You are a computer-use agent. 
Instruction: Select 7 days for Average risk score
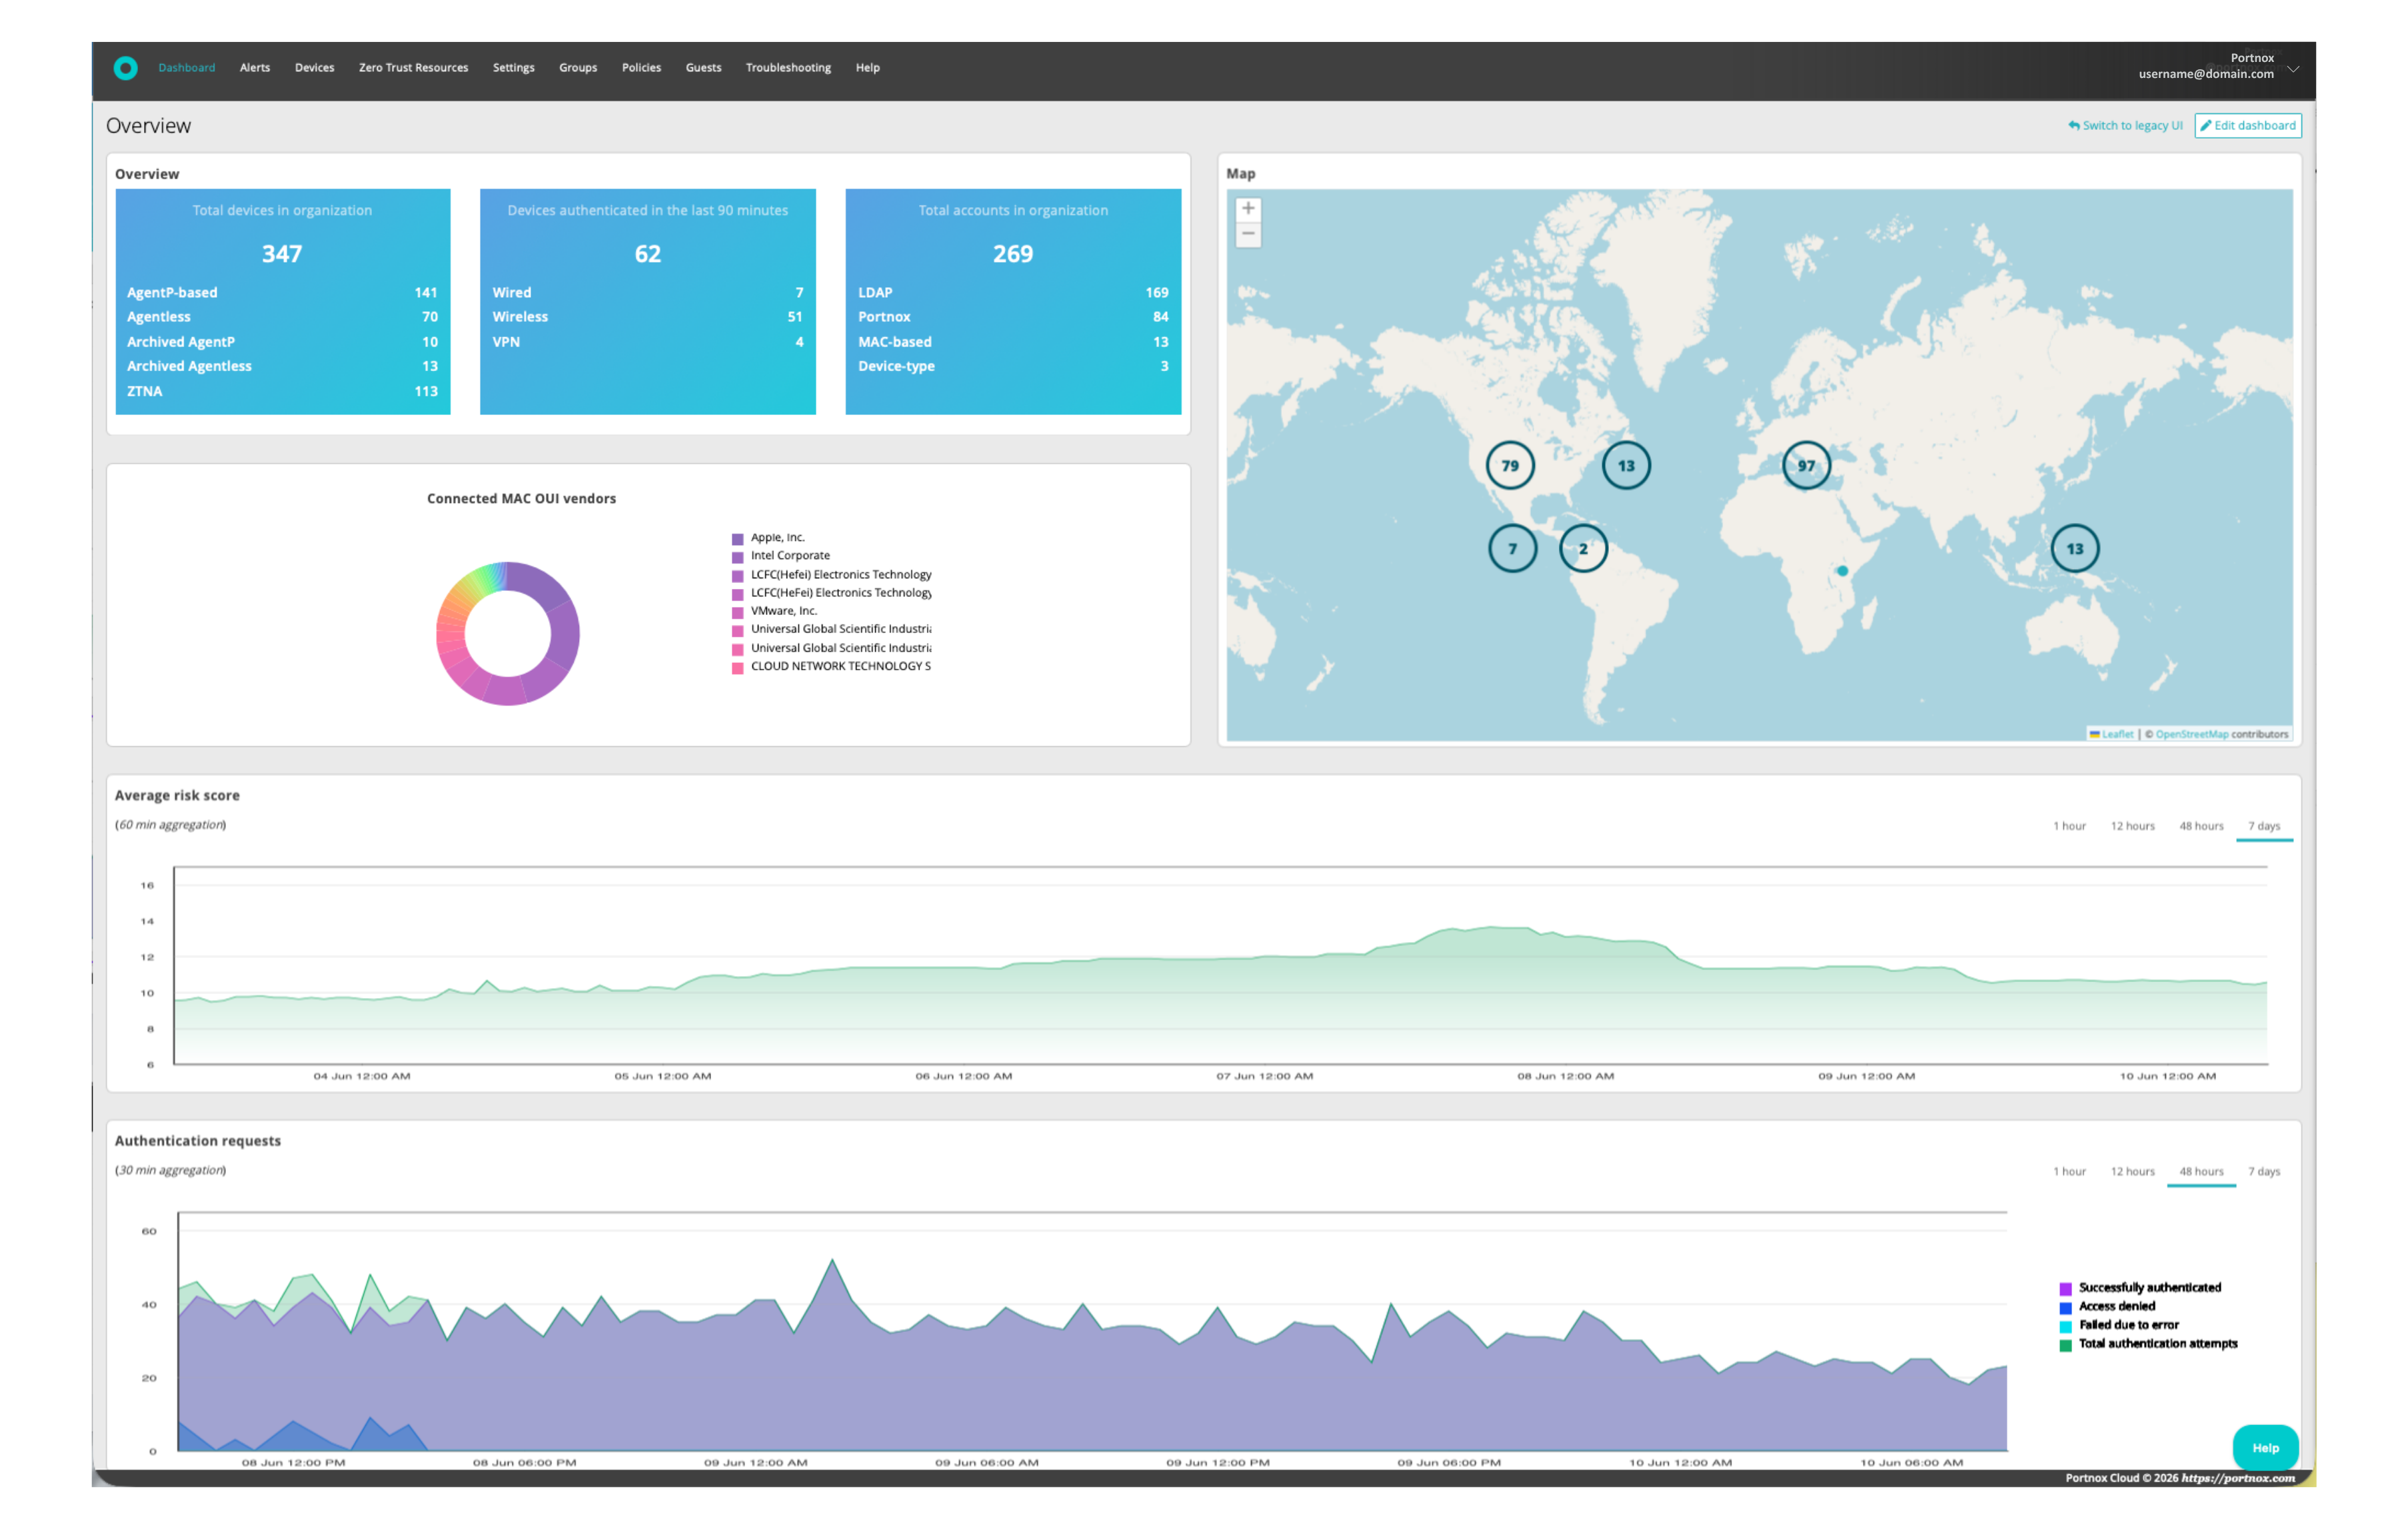(2264, 826)
